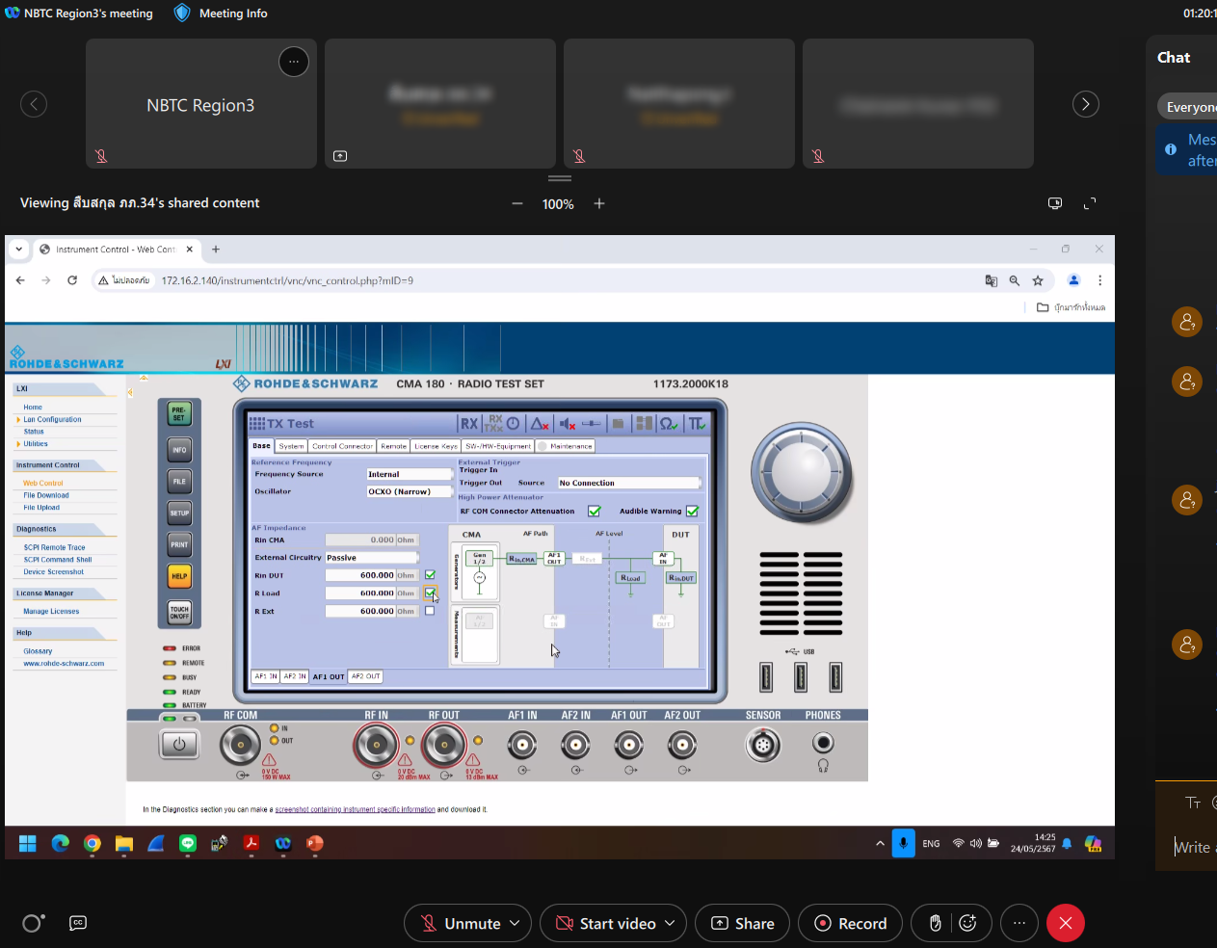Open the External Circuitry Passive dropdown
Screen dimensions: 1217x948
tap(372, 558)
